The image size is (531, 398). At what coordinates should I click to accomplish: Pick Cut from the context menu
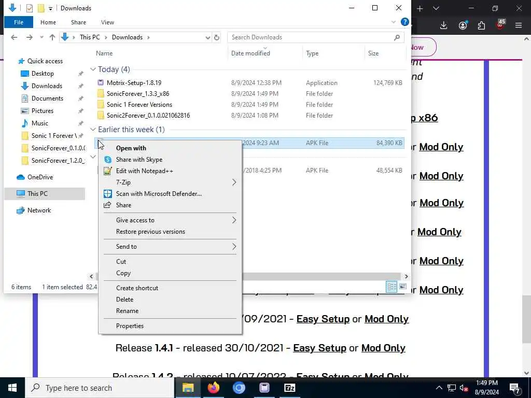tap(121, 261)
